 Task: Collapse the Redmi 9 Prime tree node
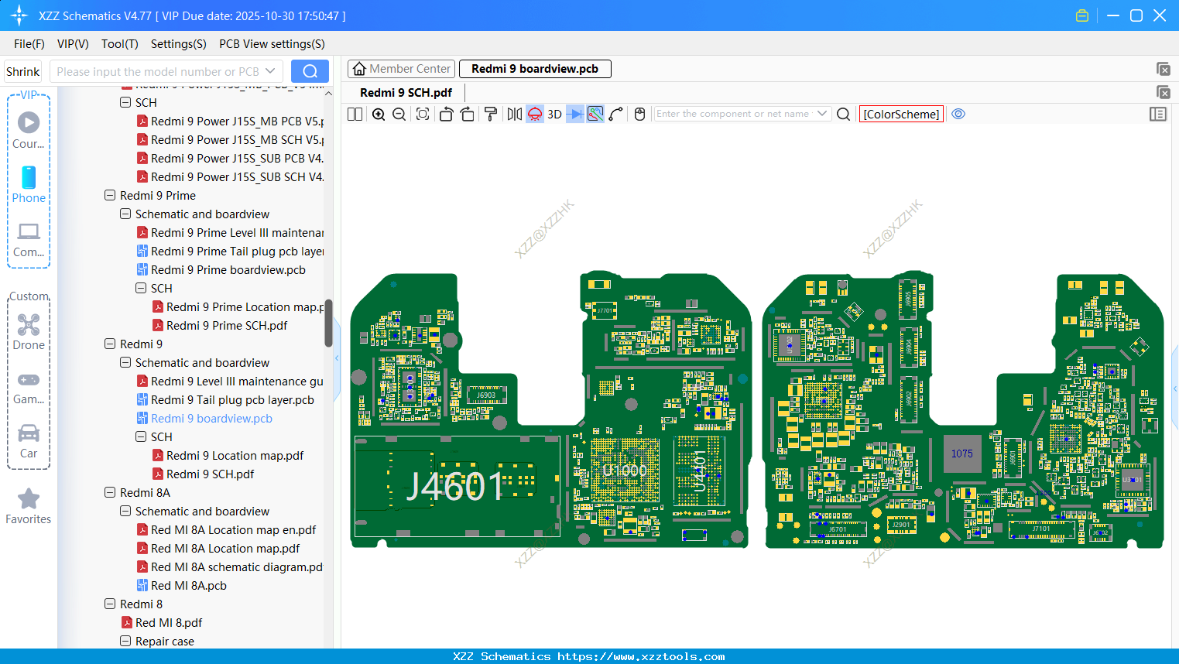pos(110,195)
